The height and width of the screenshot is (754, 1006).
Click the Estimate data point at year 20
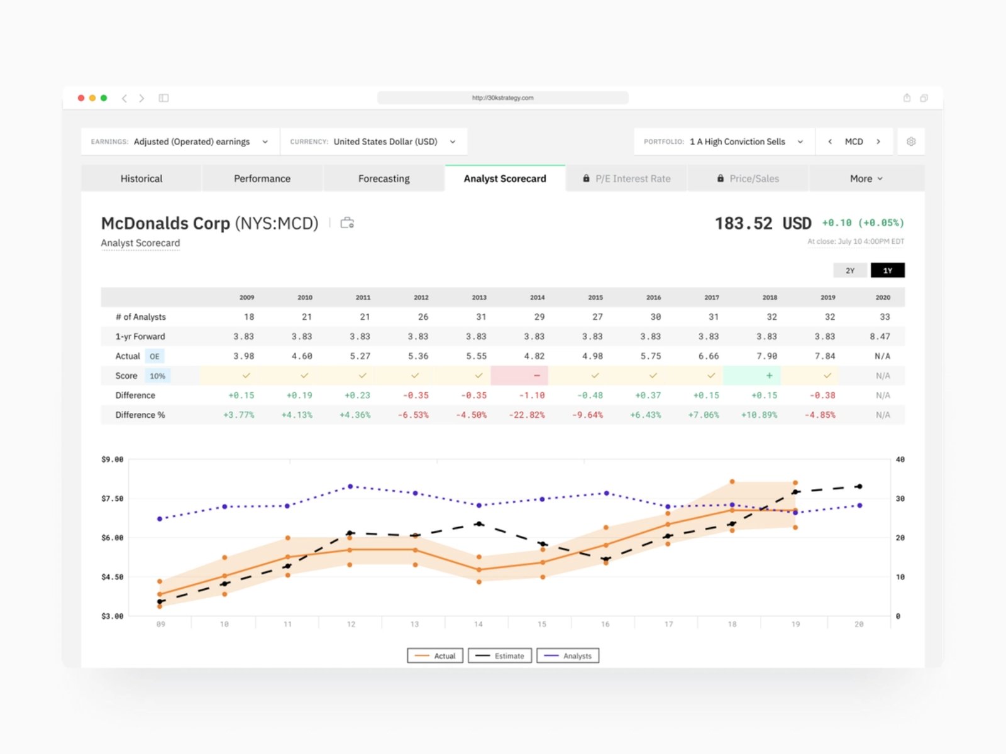point(860,486)
